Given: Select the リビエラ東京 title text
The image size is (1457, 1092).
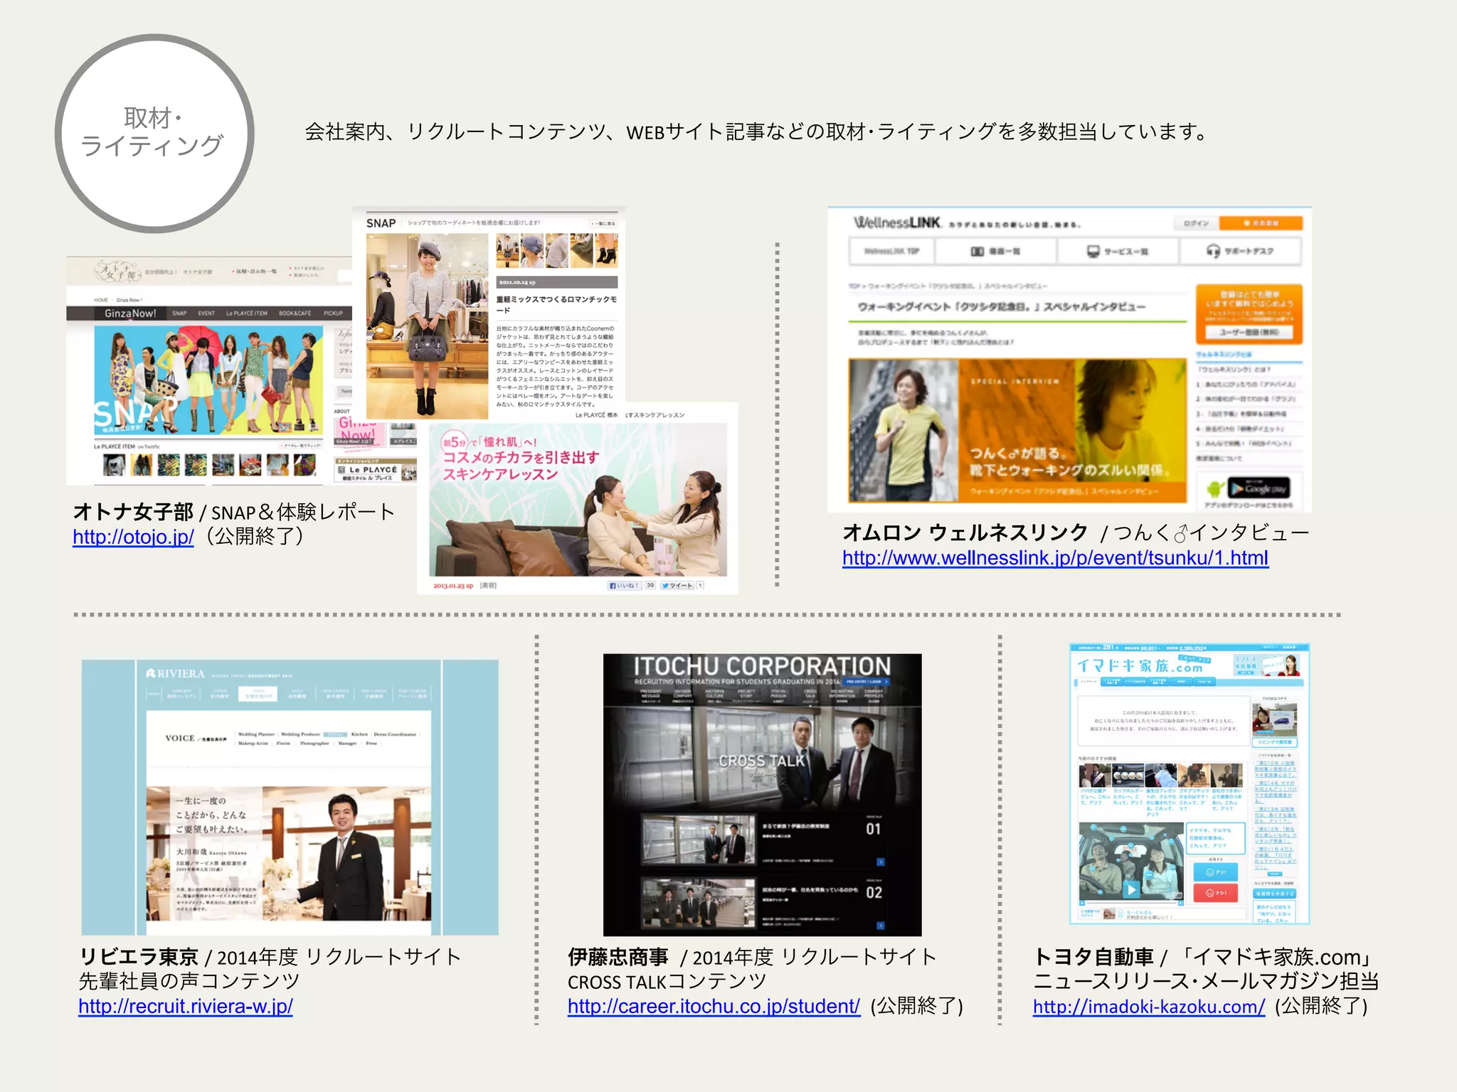Looking at the screenshot, I should coord(139,957).
